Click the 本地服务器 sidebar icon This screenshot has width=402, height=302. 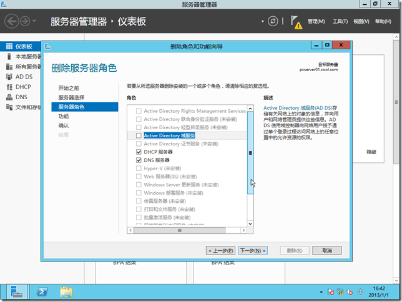point(9,56)
